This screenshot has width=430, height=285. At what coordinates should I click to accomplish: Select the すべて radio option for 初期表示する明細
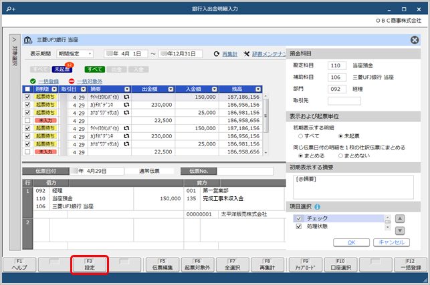(x=298, y=135)
